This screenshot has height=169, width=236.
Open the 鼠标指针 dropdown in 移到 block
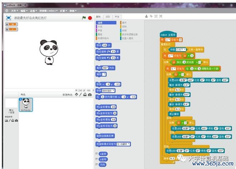coord(108,91)
